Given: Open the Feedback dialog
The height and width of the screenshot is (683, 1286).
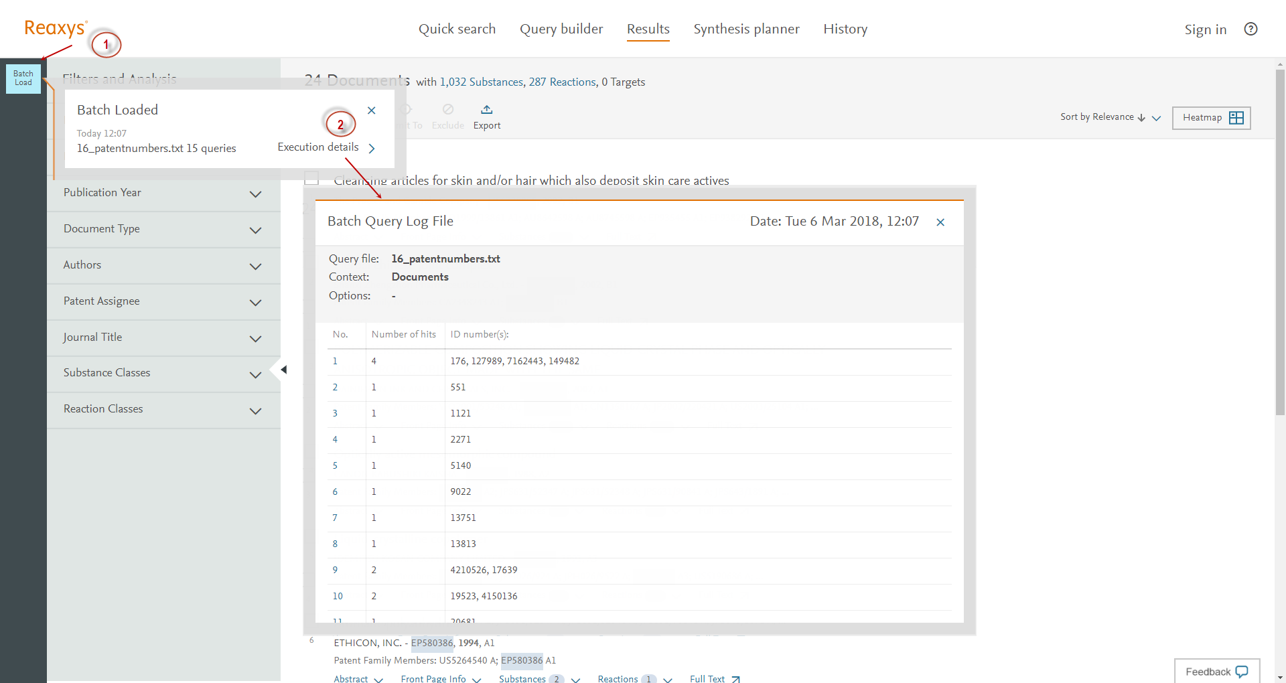Looking at the screenshot, I should (x=1216, y=672).
